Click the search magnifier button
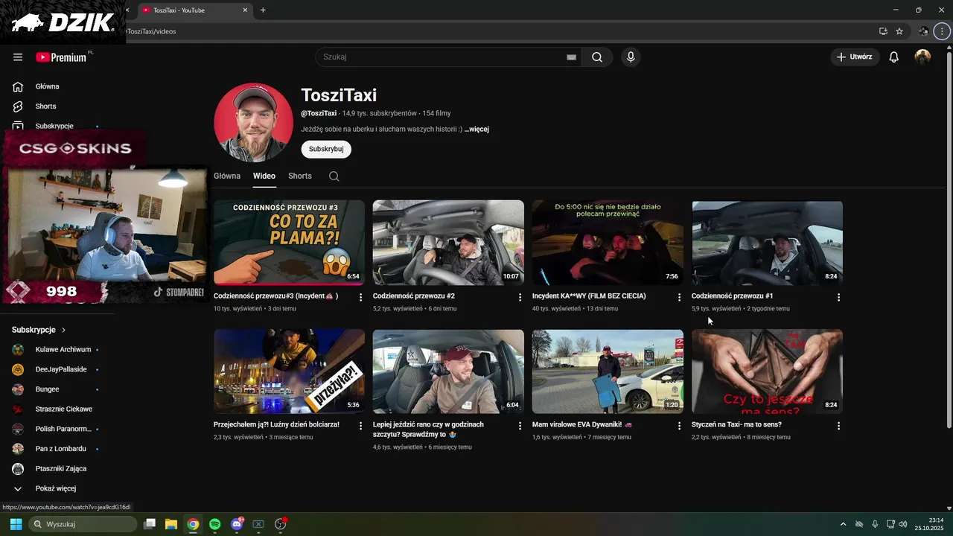 point(597,57)
